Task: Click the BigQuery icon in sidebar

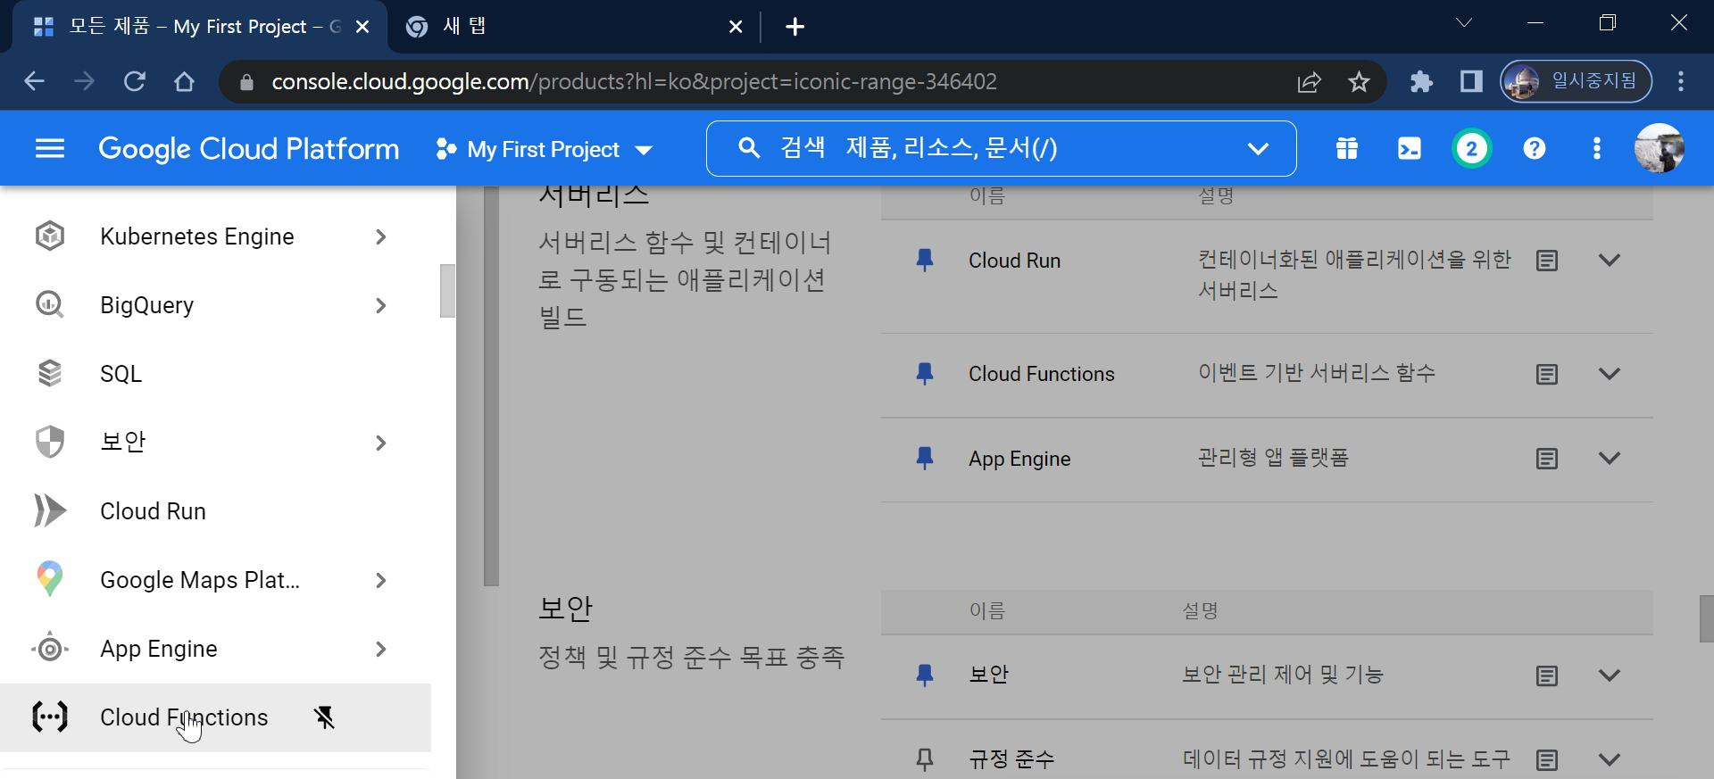Action: coord(50,305)
